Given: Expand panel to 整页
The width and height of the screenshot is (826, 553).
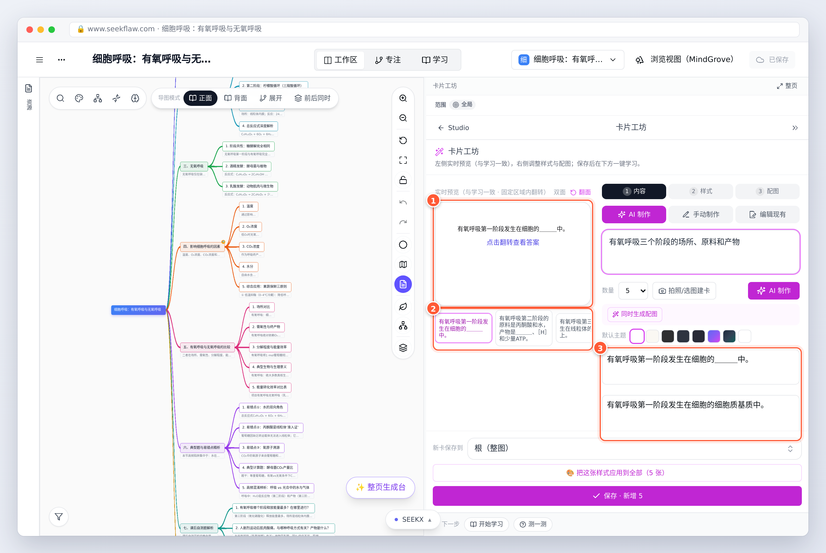Looking at the screenshot, I should (x=787, y=86).
